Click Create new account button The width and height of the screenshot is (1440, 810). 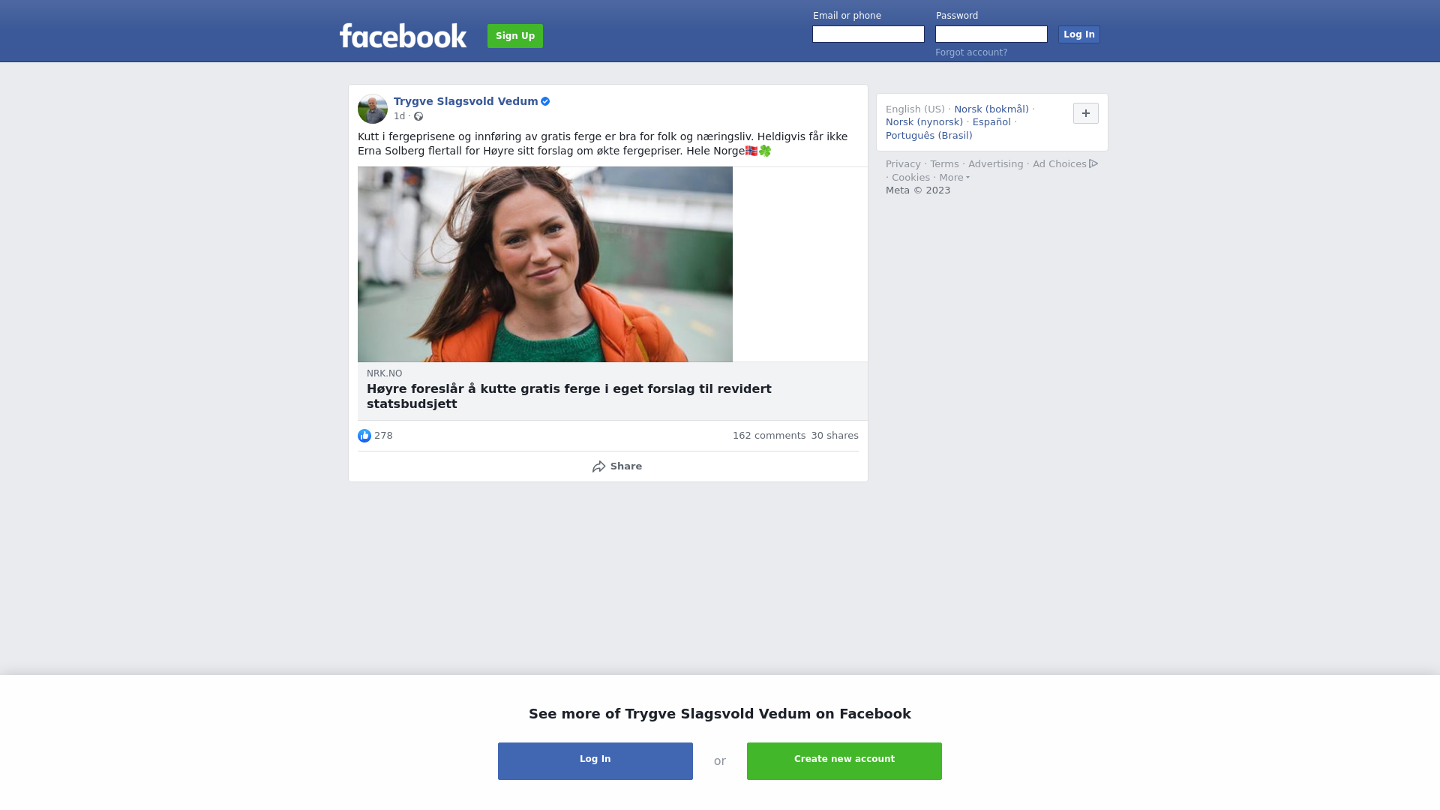click(844, 761)
